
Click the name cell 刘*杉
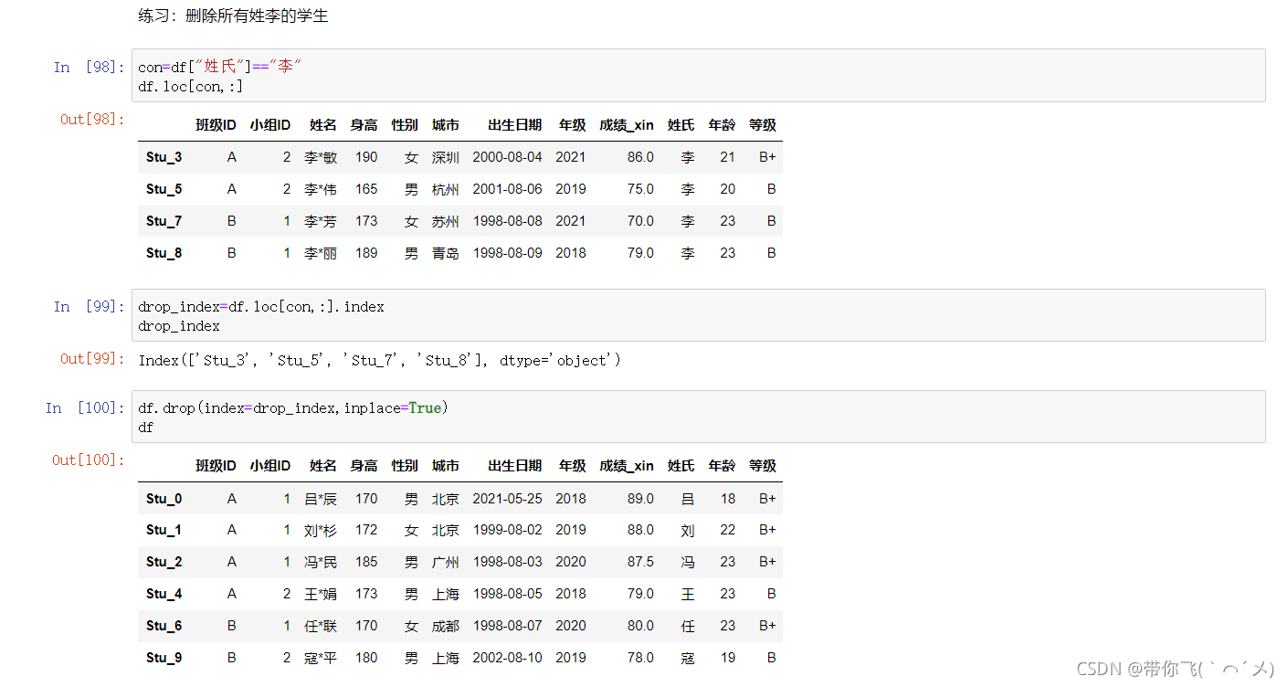pos(321,530)
